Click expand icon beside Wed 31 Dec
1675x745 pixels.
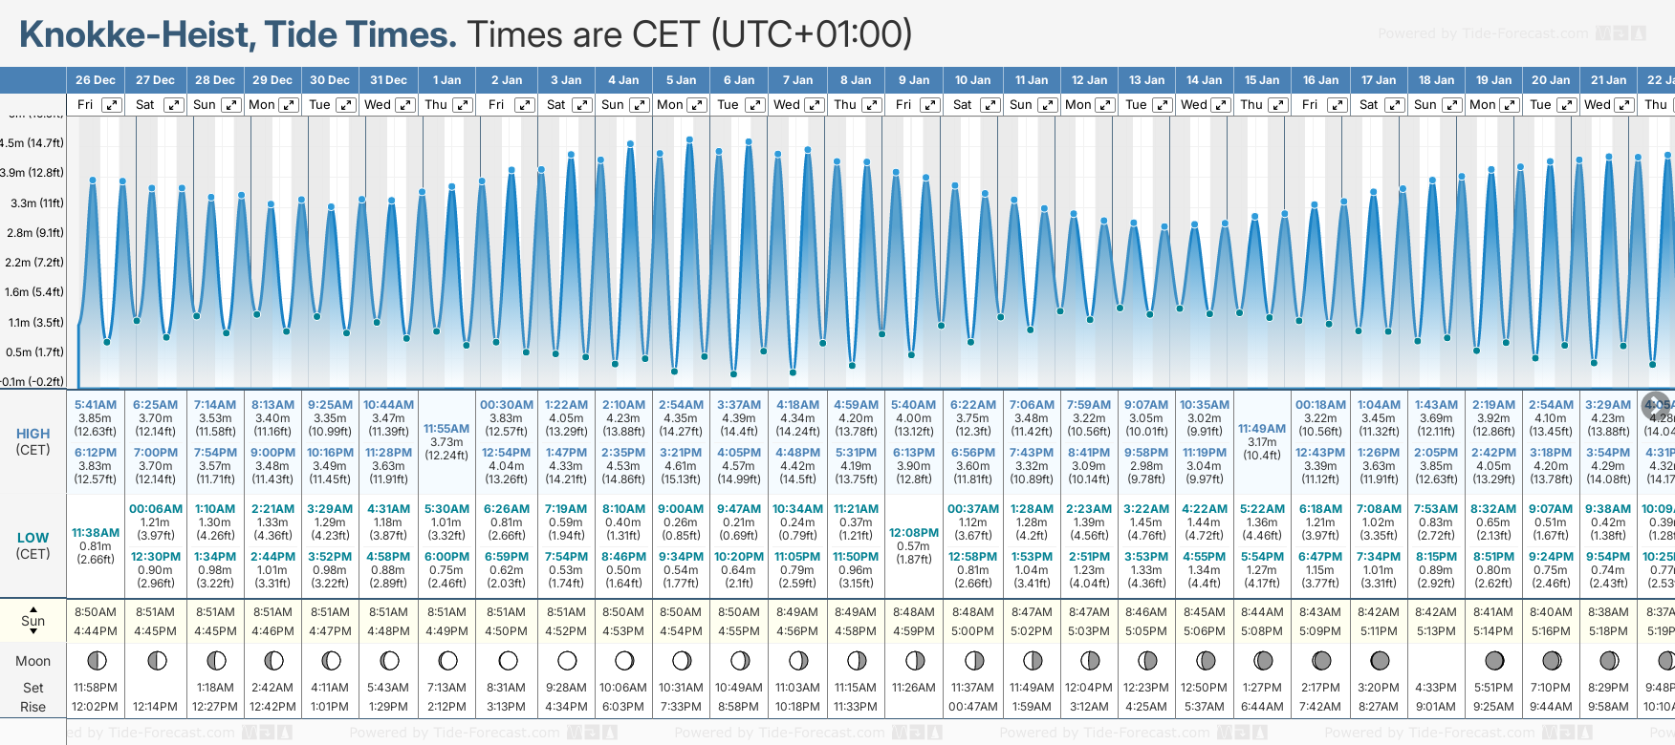click(x=404, y=105)
